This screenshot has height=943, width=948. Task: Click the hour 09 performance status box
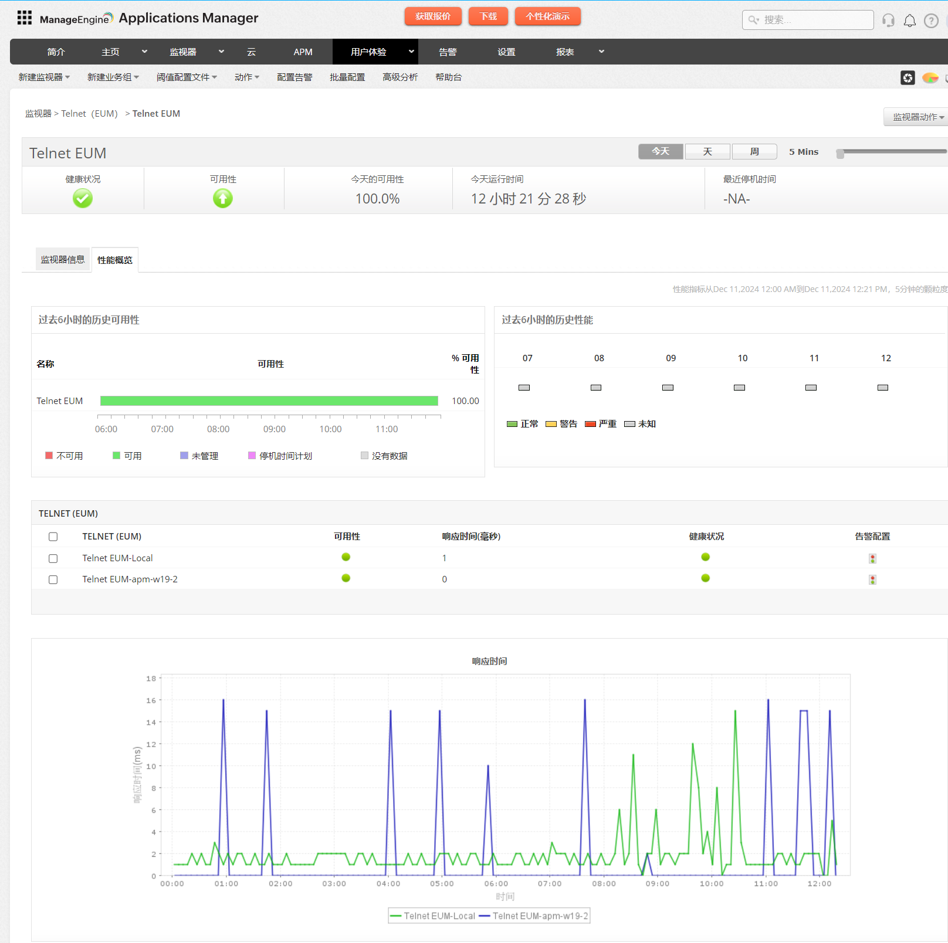[668, 388]
